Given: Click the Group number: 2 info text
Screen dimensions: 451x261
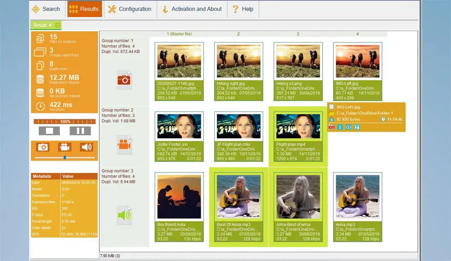Looking at the screenshot, I should pyautogui.click(x=118, y=110).
